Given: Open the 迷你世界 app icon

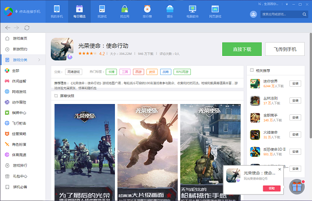Looking at the screenshot, I should [x=255, y=84].
